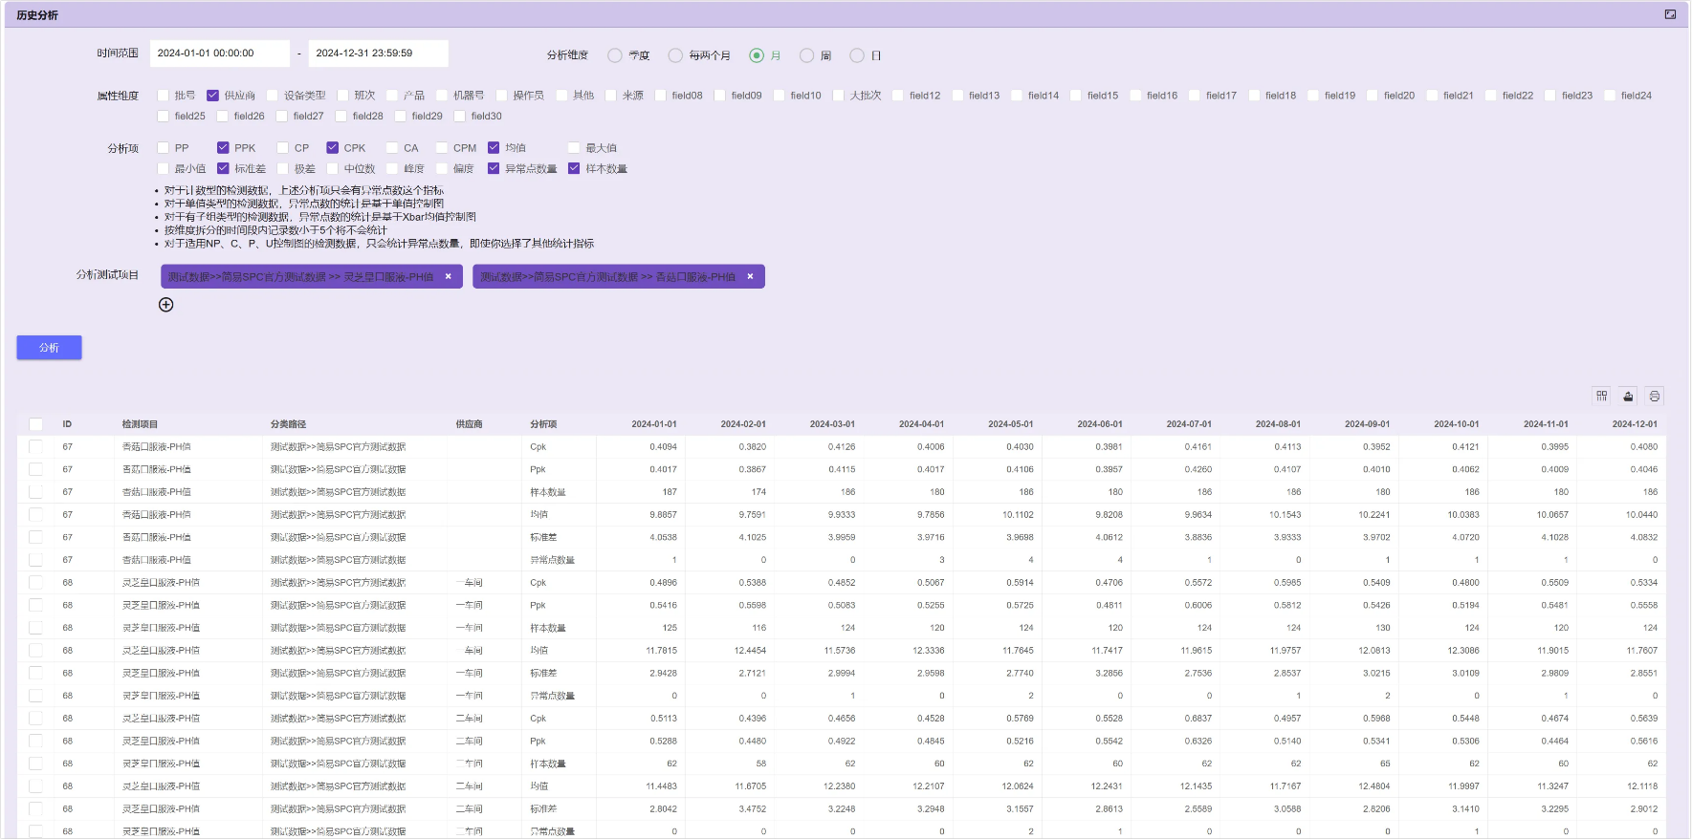Remove the 灵芝皇口服液-PH值 tag

coord(448,276)
